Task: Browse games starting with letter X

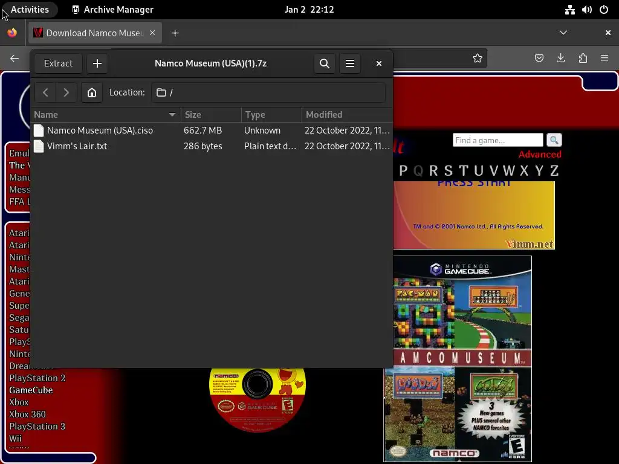Action: [524, 171]
